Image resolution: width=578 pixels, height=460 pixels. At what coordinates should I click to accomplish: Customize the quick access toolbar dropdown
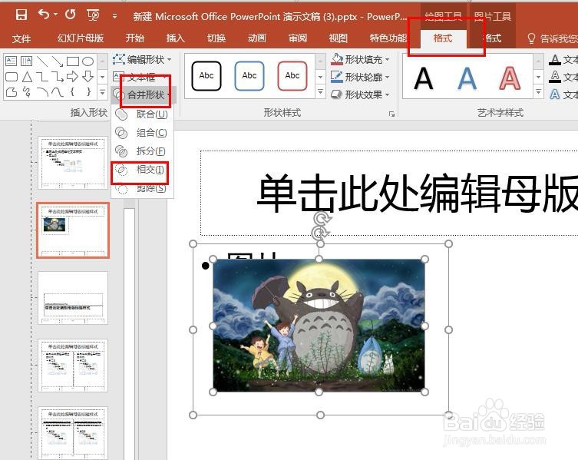pos(114,15)
